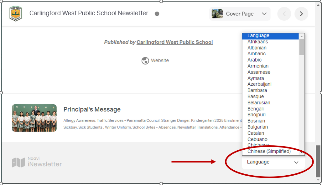This screenshot has height=185, width=322.
Task: Click the Naavi iNewsletter logo
Action: pyautogui.click(x=37, y=162)
